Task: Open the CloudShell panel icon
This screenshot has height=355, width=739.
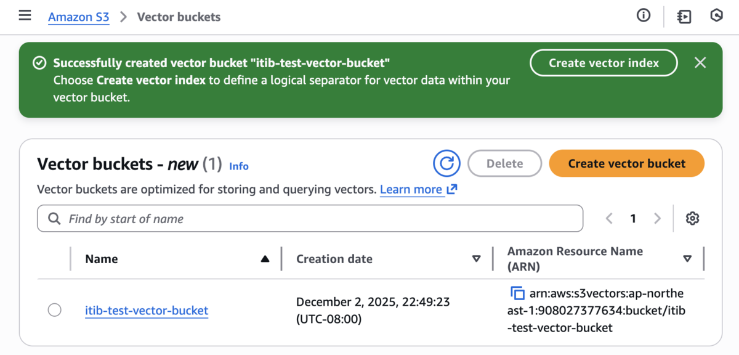Action: 684,17
